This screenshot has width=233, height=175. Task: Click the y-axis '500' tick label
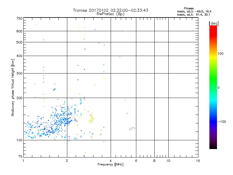pyautogui.click(x=19, y=42)
